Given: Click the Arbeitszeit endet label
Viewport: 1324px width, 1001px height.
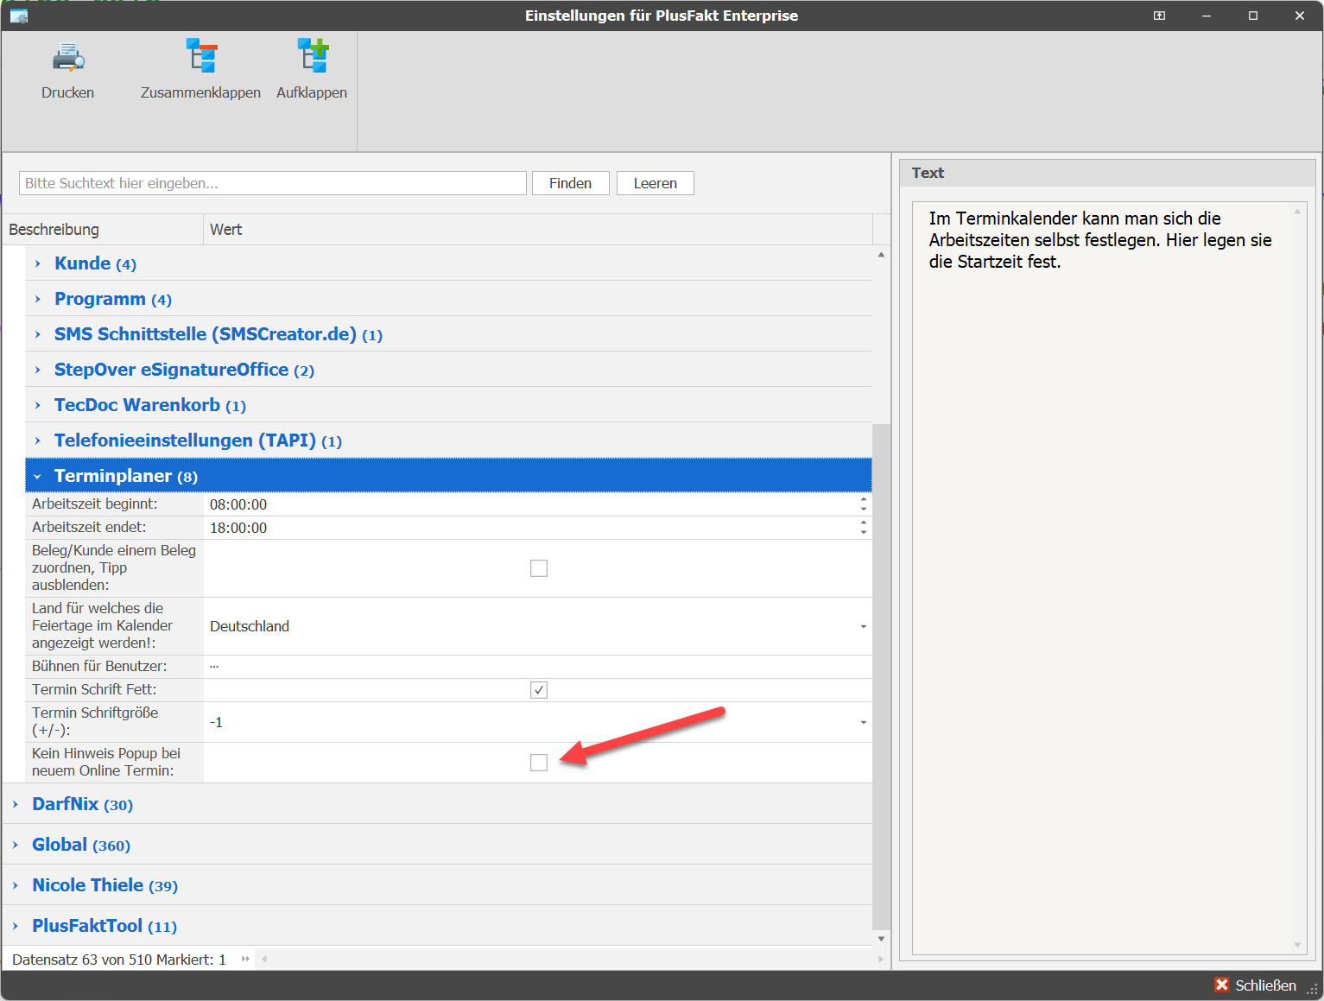Looking at the screenshot, I should click(89, 527).
